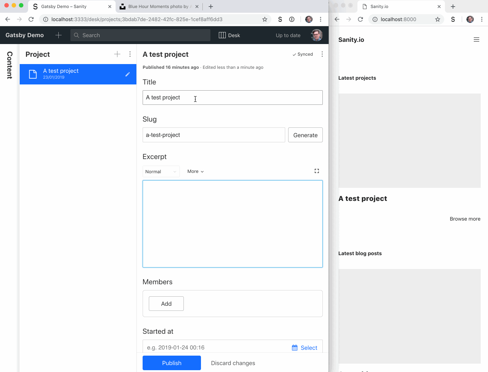Click the plus icon beside Project heading

[x=117, y=54]
